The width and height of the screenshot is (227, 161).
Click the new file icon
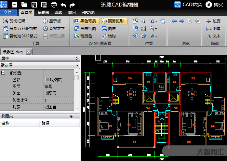click(x=15, y=5)
